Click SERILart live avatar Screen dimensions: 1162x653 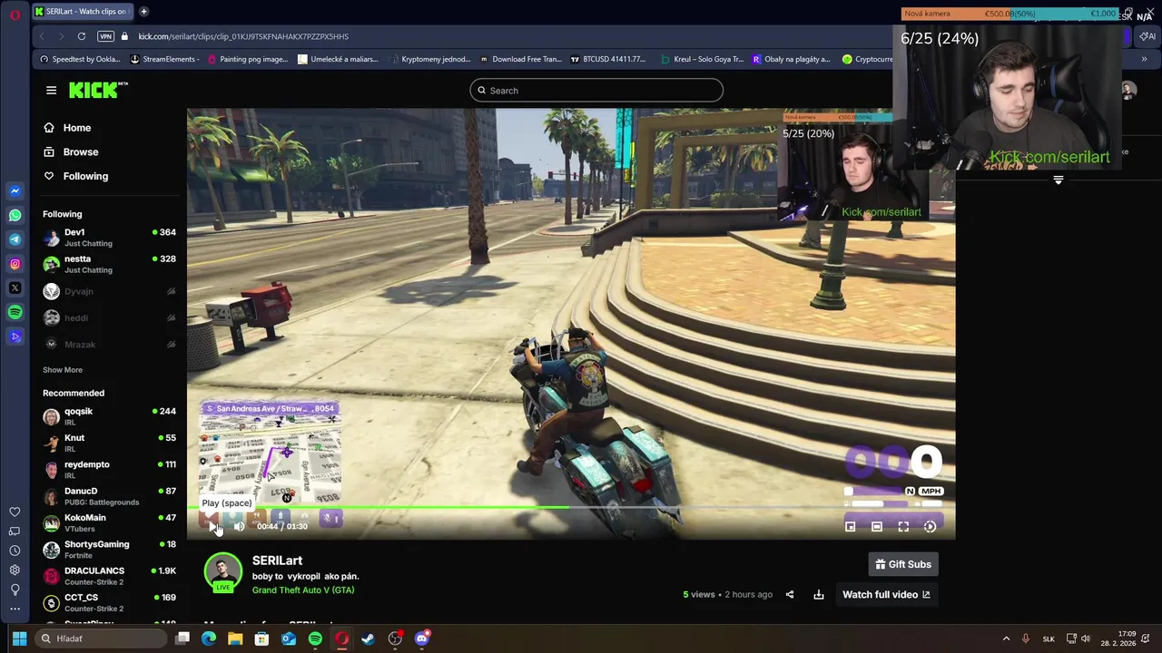coord(222,572)
